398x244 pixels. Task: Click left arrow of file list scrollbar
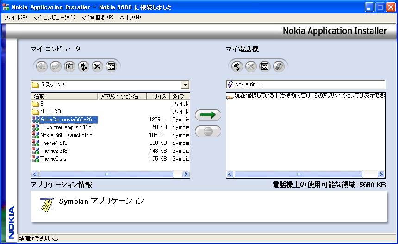tap(35, 174)
